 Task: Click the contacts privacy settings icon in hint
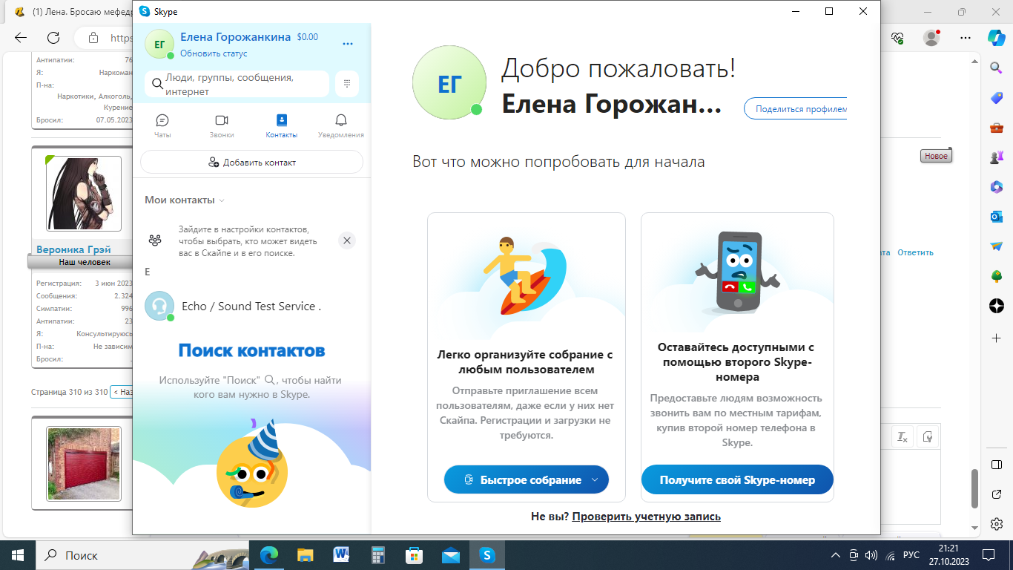pos(155,240)
